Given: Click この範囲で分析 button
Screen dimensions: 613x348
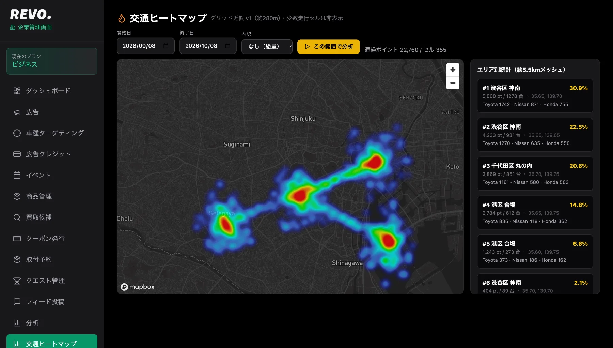Looking at the screenshot, I should click(x=328, y=46).
